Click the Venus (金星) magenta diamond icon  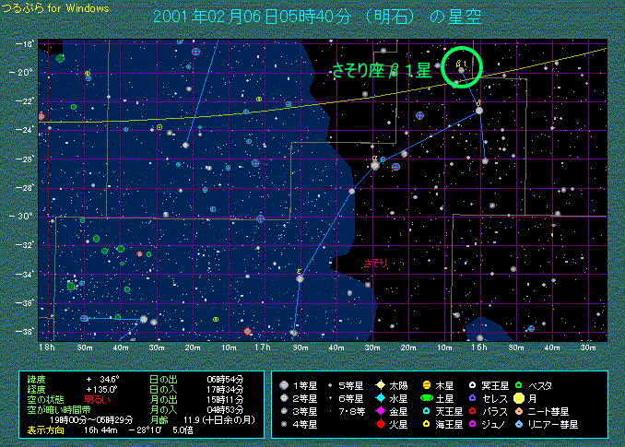point(381,411)
